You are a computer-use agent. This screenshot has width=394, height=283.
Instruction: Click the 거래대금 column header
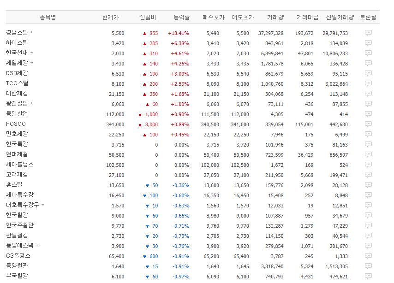pyautogui.click(x=308, y=17)
